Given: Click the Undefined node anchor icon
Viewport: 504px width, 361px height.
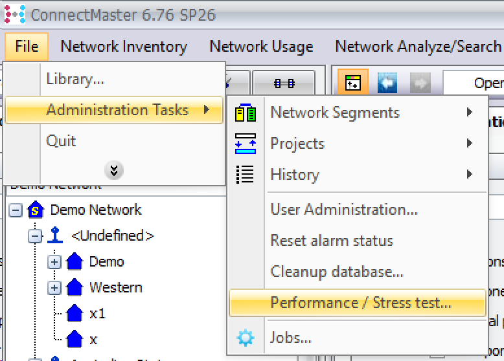Looking at the screenshot, I should pyautogui.click(x=55, y=235).
